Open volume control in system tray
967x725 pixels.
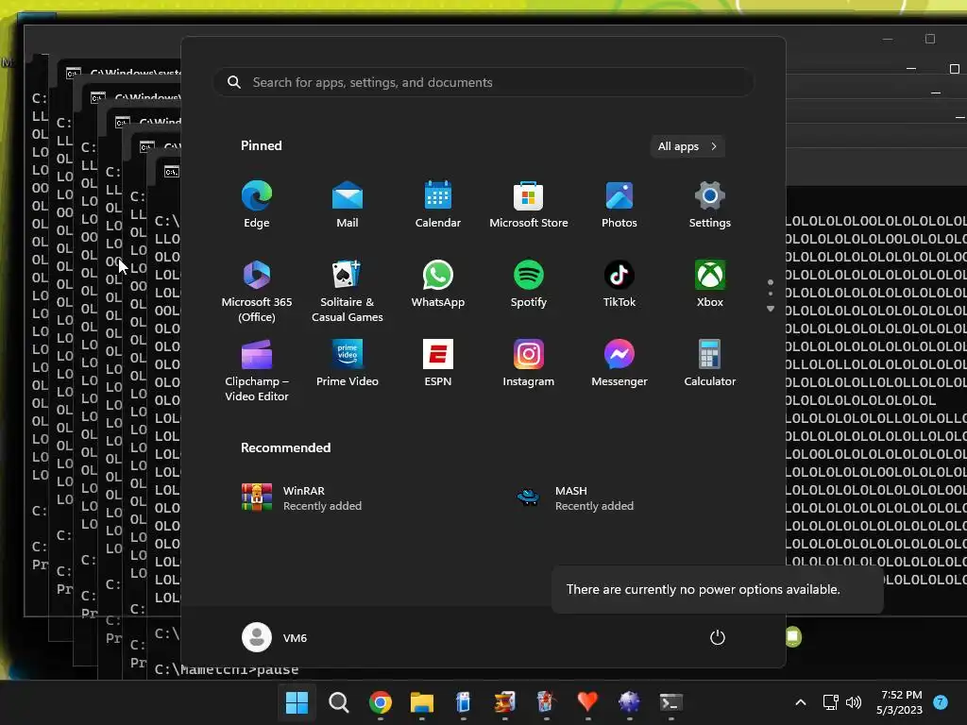point(854,702)
